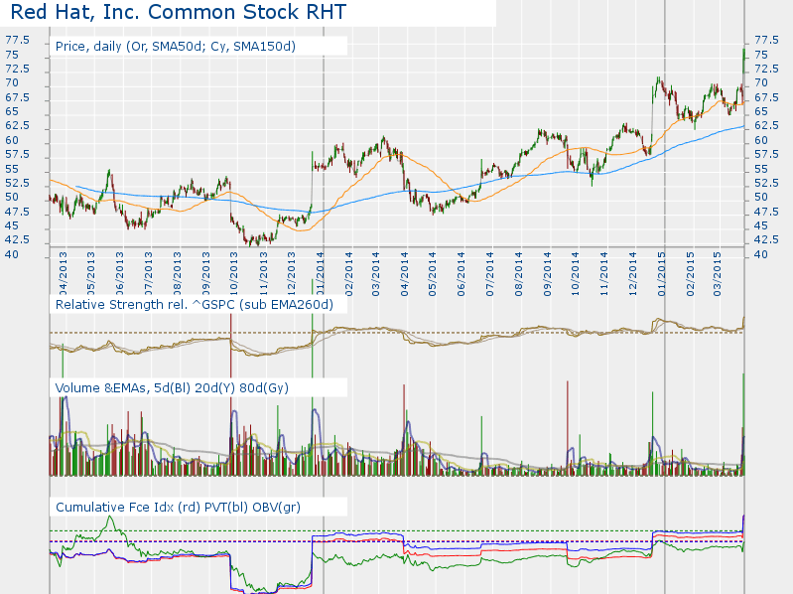The height and width of the screenshot is (594, 793).
Task: Click the 01/2014 date on the x-axis
Action: click(321, 271)
